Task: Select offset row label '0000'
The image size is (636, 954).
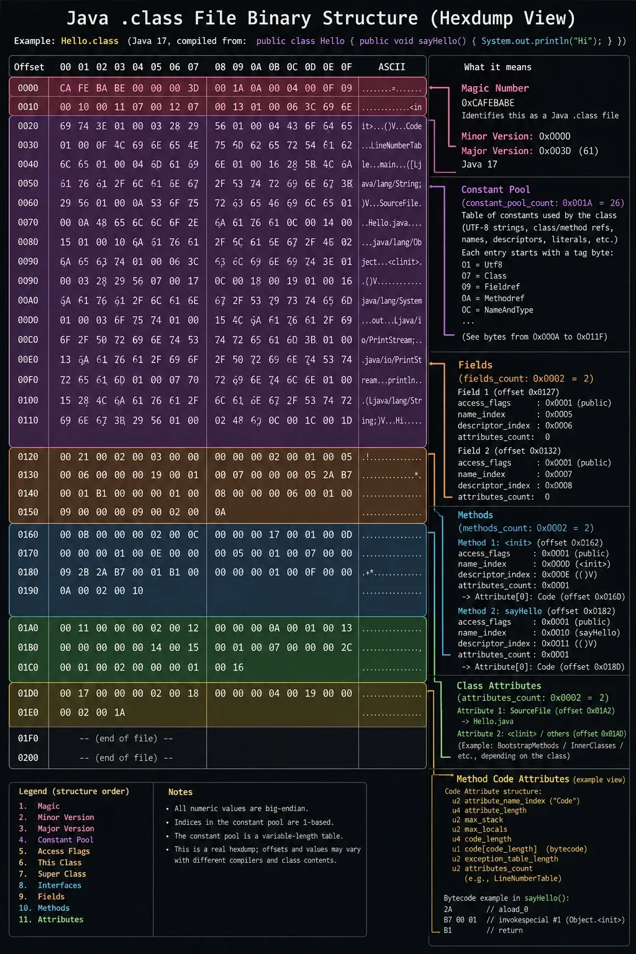Action: (x=28, y=88)
